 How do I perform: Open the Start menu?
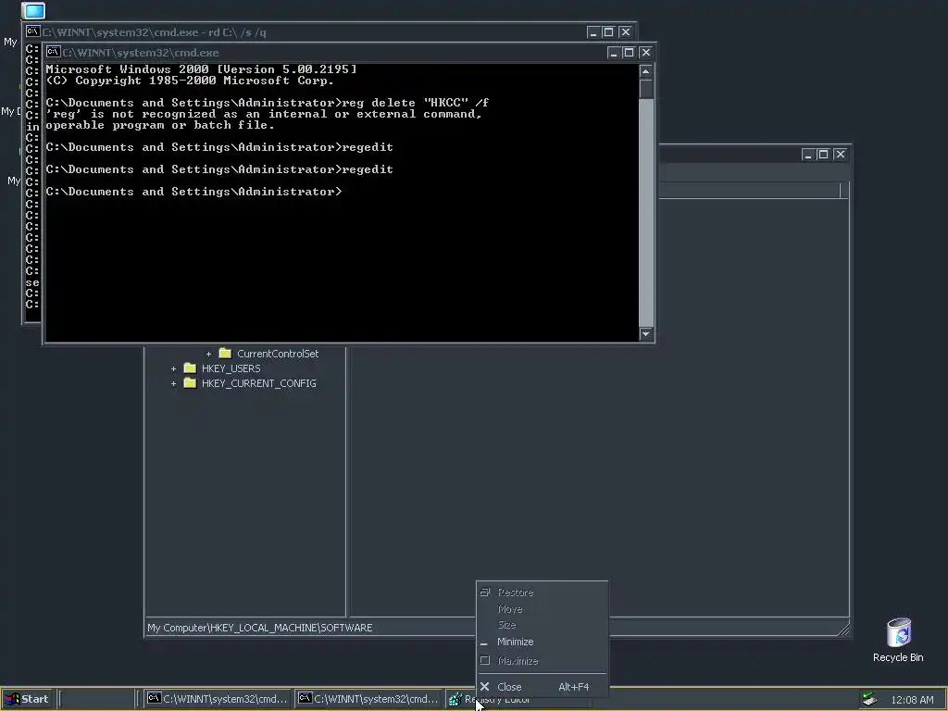tap(27, 699)
